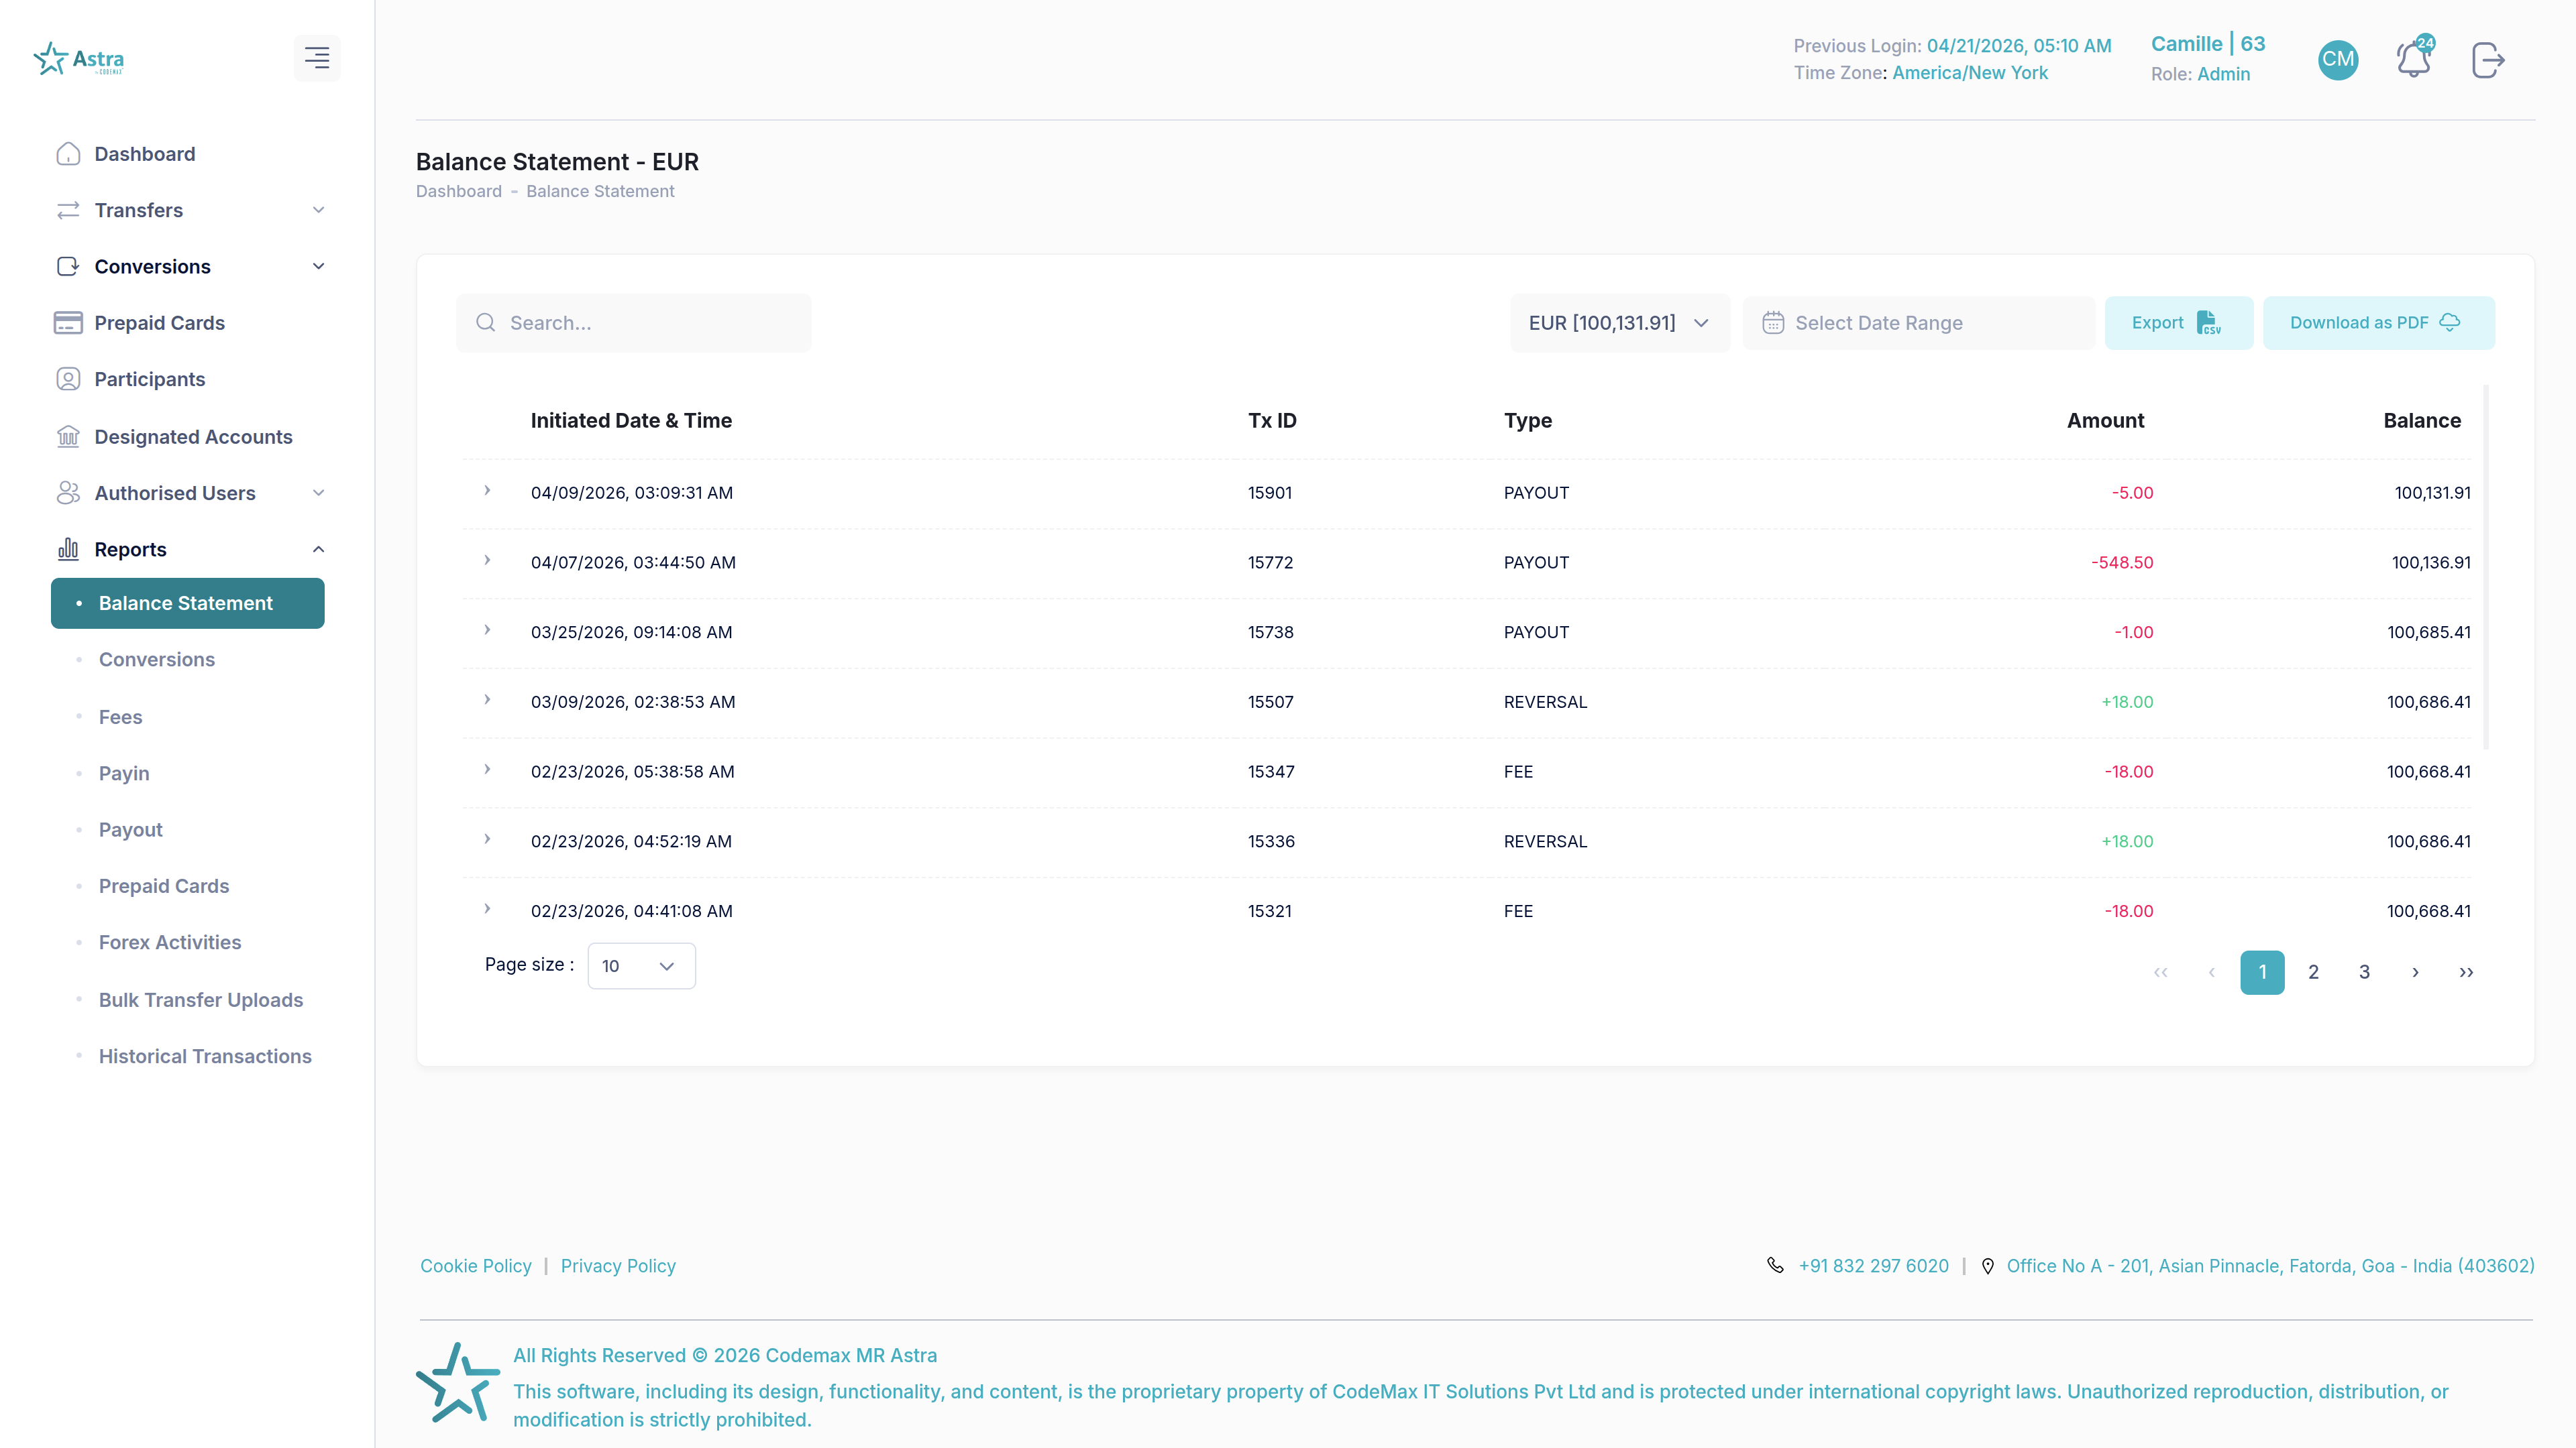Click the Transfers arrows icon
Screen dimensions: 2576x1448
pos(68,210)
